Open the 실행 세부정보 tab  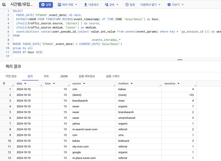[87, 76]
